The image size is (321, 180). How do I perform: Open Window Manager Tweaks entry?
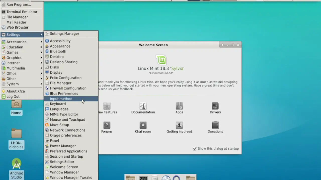(x=71, y=177)
